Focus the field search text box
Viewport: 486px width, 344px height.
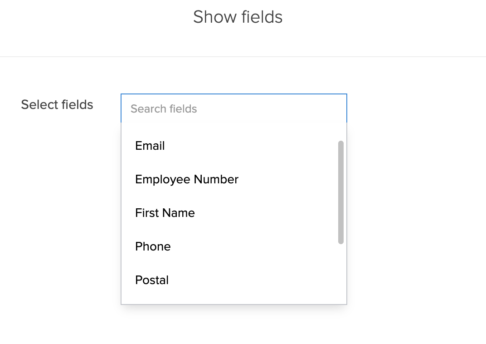coord(233,108)
